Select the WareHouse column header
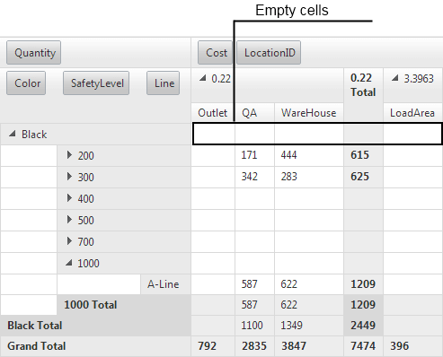Image resolution: width=443 pixels, height=357 pixels. click(309, 113)
